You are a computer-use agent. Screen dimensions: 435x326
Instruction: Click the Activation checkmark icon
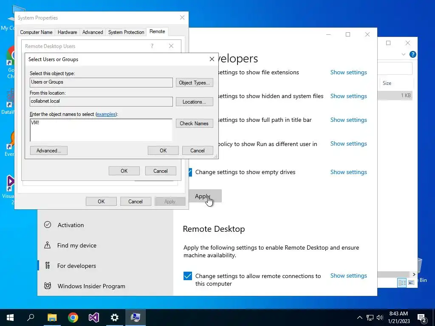tap(48, 225)
